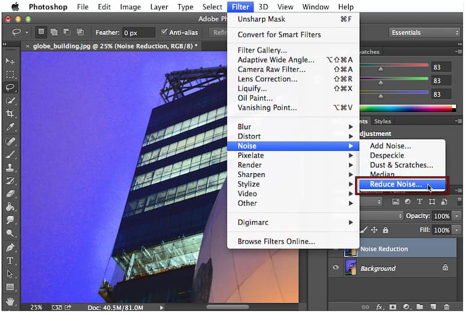Select the Rectangle shape tool
The height and width of the screenshot is (313, 465).
coord(10,287)
